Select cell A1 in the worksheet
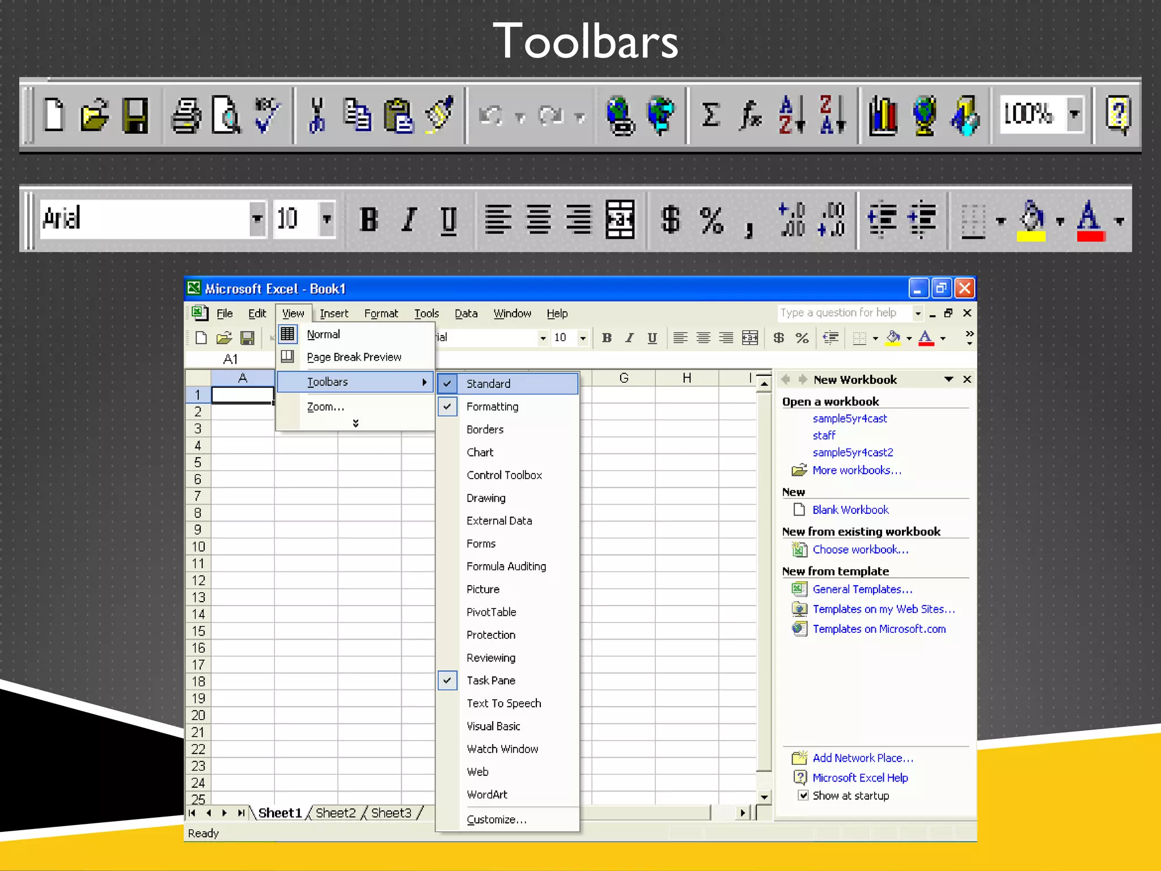This screenshot has height=871, width=1161. point(243,395)
